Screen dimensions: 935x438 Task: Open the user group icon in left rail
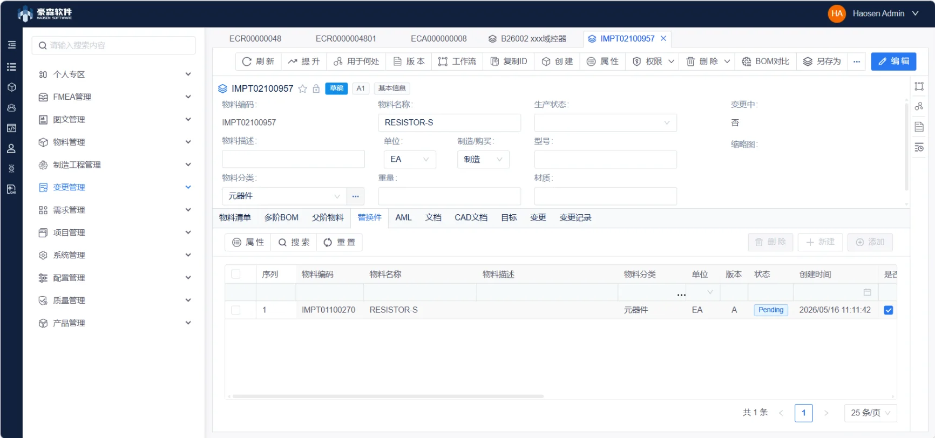11,108
